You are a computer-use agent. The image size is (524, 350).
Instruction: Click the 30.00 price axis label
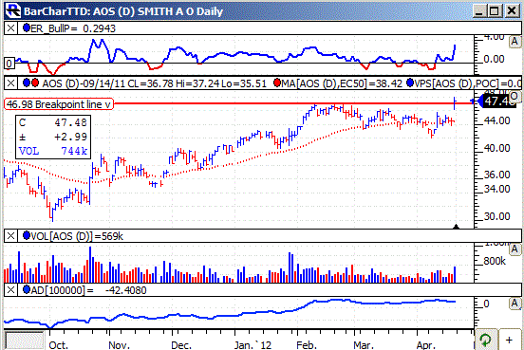(x=496, y=216)
